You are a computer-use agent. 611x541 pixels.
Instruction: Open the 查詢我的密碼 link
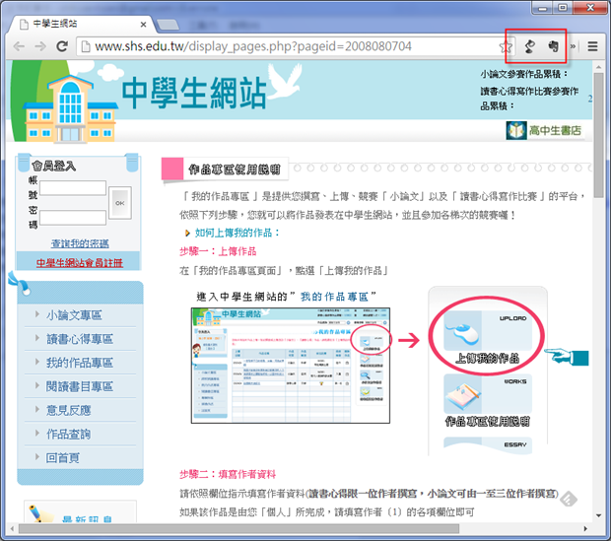coord(80,243)
